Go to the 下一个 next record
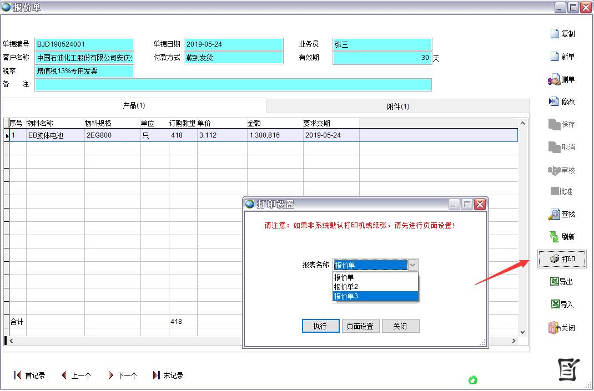This screenshot has width=594, height=391. coord(123,375)
